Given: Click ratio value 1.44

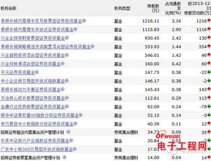Looking at the screenshot, I should tap(176, 47).
